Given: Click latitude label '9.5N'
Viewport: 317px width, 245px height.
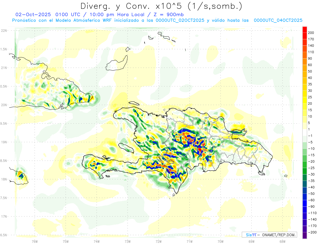Looking at the screenshot, I should pos(3,123).
